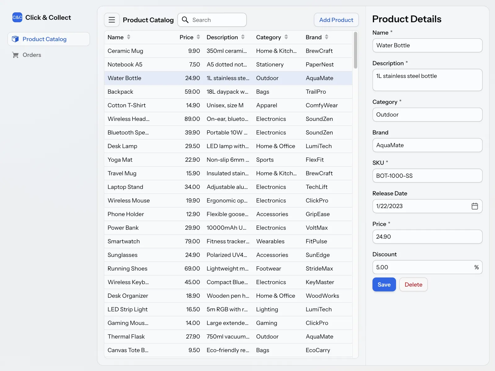The height and width of the screenshot is (371, 495).
Task: Sort table by Price column arrows
Action: click(x=198, y=37)
